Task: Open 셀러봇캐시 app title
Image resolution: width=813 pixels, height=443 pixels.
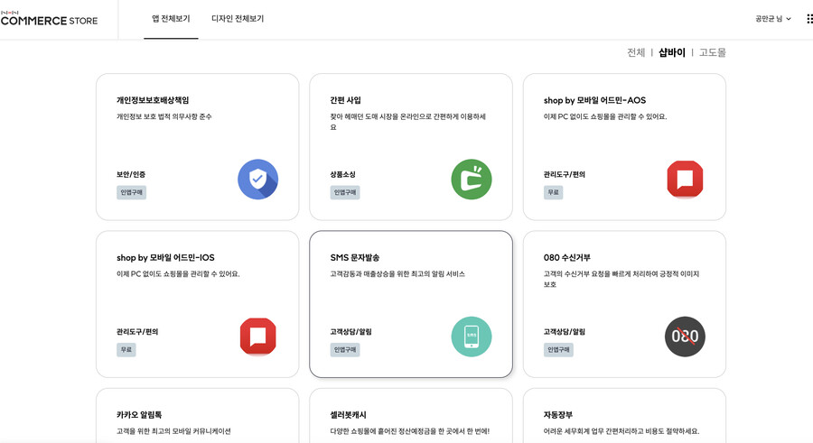Action: click(348, 415)
